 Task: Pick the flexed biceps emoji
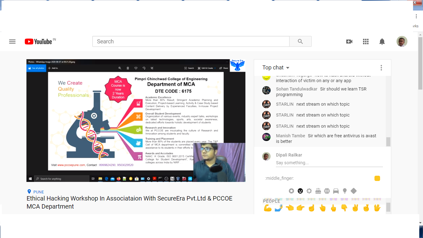coord(267,208)
